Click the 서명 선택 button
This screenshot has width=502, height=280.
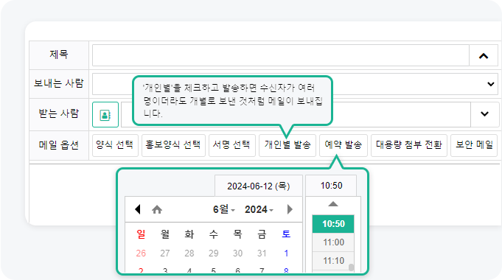(231, 145)
